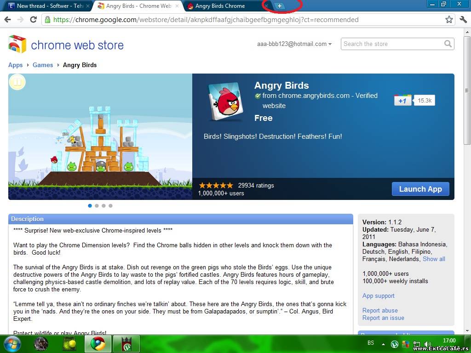Click the Chrome Web Store logo icon

click(17, 45)
